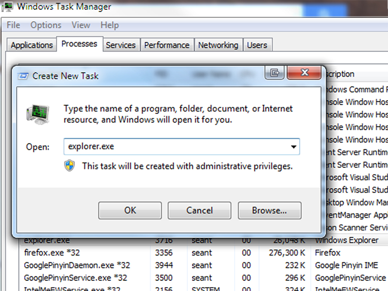Click PID 3356 cell
Viewport: 388px width, 291px height.
pos(164,253)
